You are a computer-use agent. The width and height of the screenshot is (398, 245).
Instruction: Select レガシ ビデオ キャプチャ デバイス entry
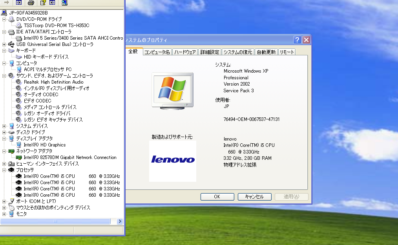point(53,120)
